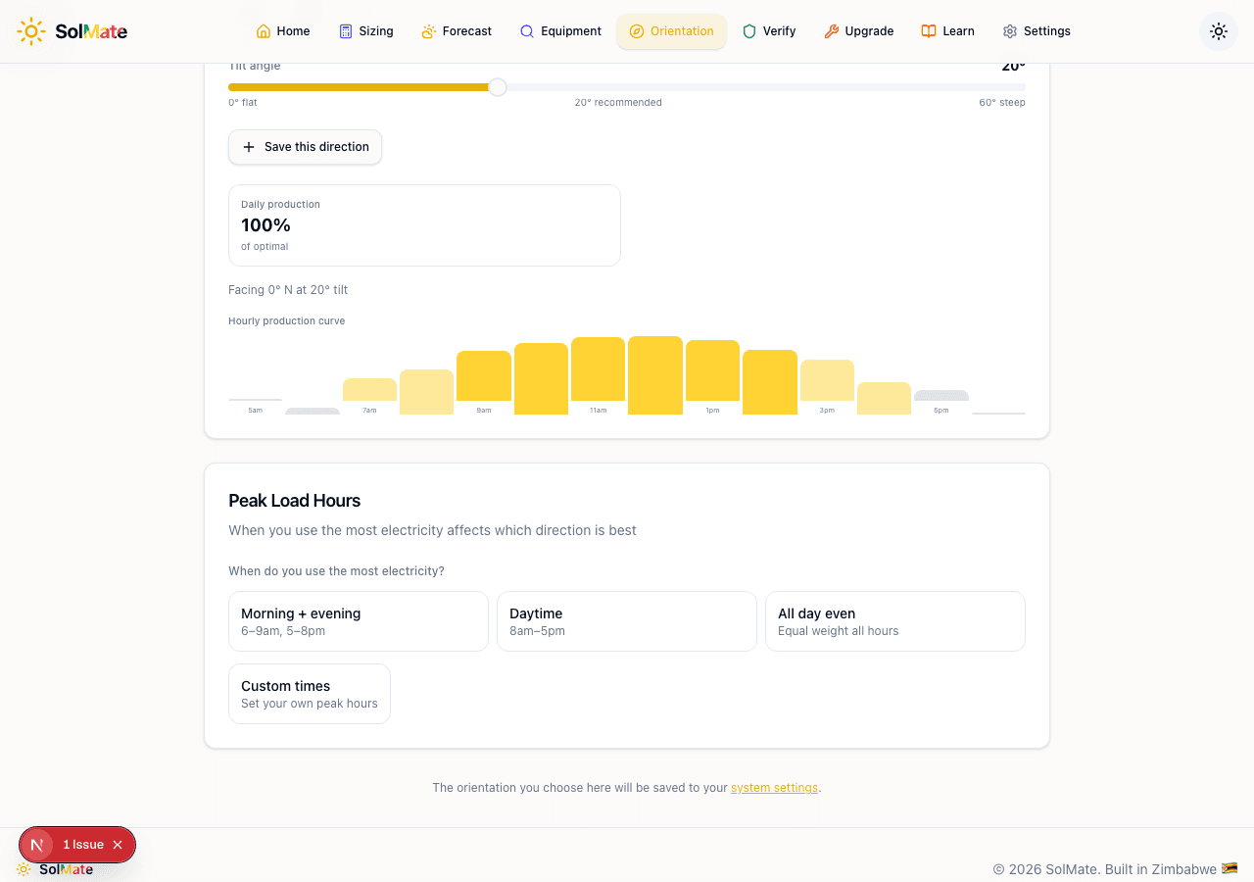Open the Orientation tab
Image resolution: width=1254 pixels, height=882 pixels.
671,31
